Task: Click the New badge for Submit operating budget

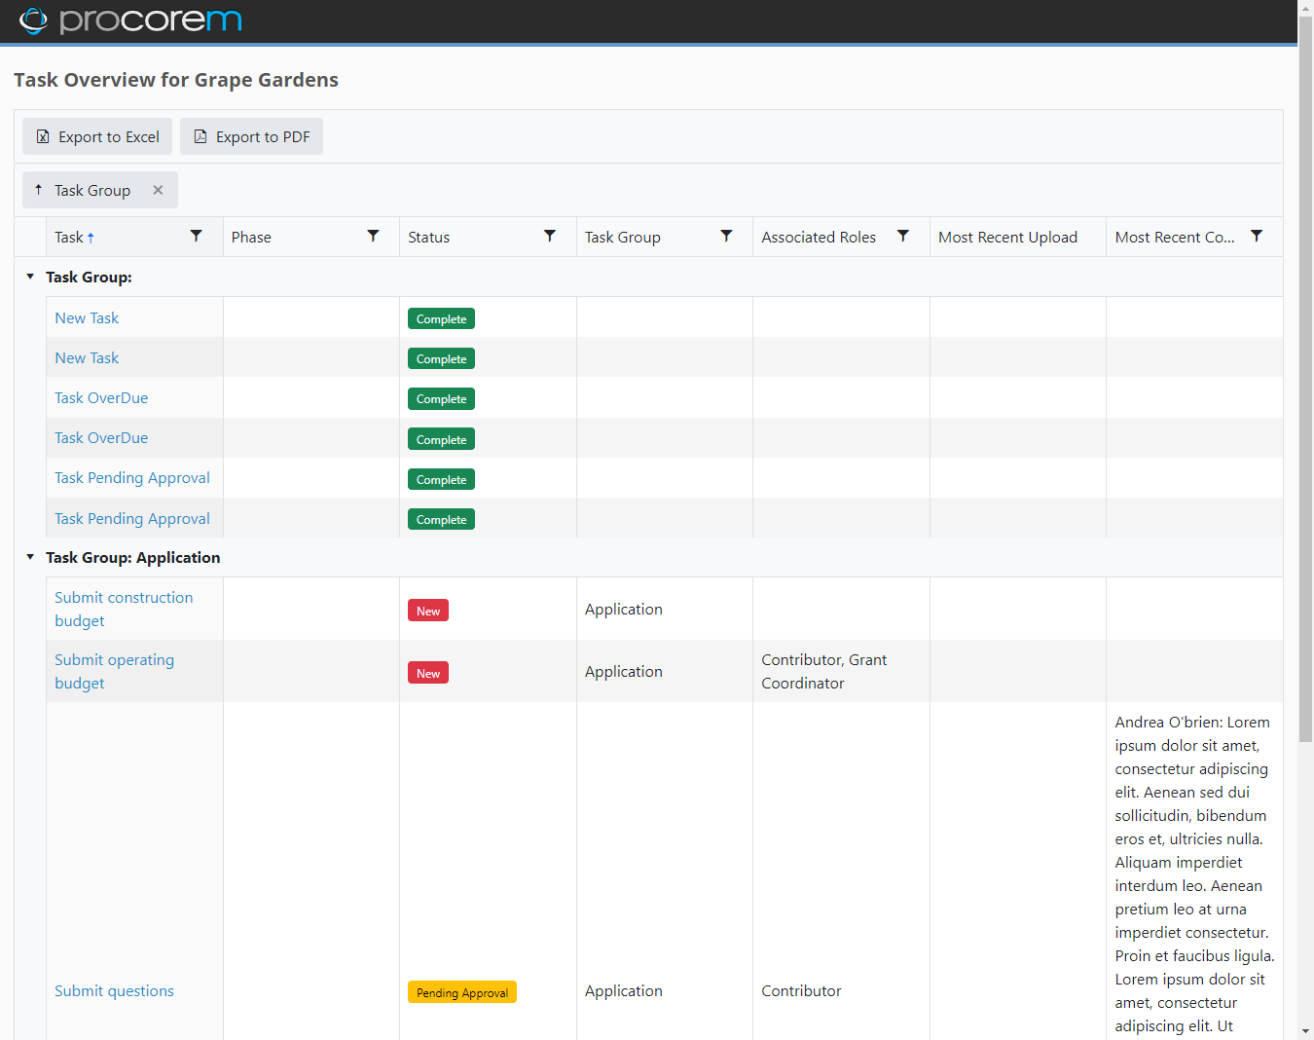Action: pyautogui.click(x=428, y=673)
